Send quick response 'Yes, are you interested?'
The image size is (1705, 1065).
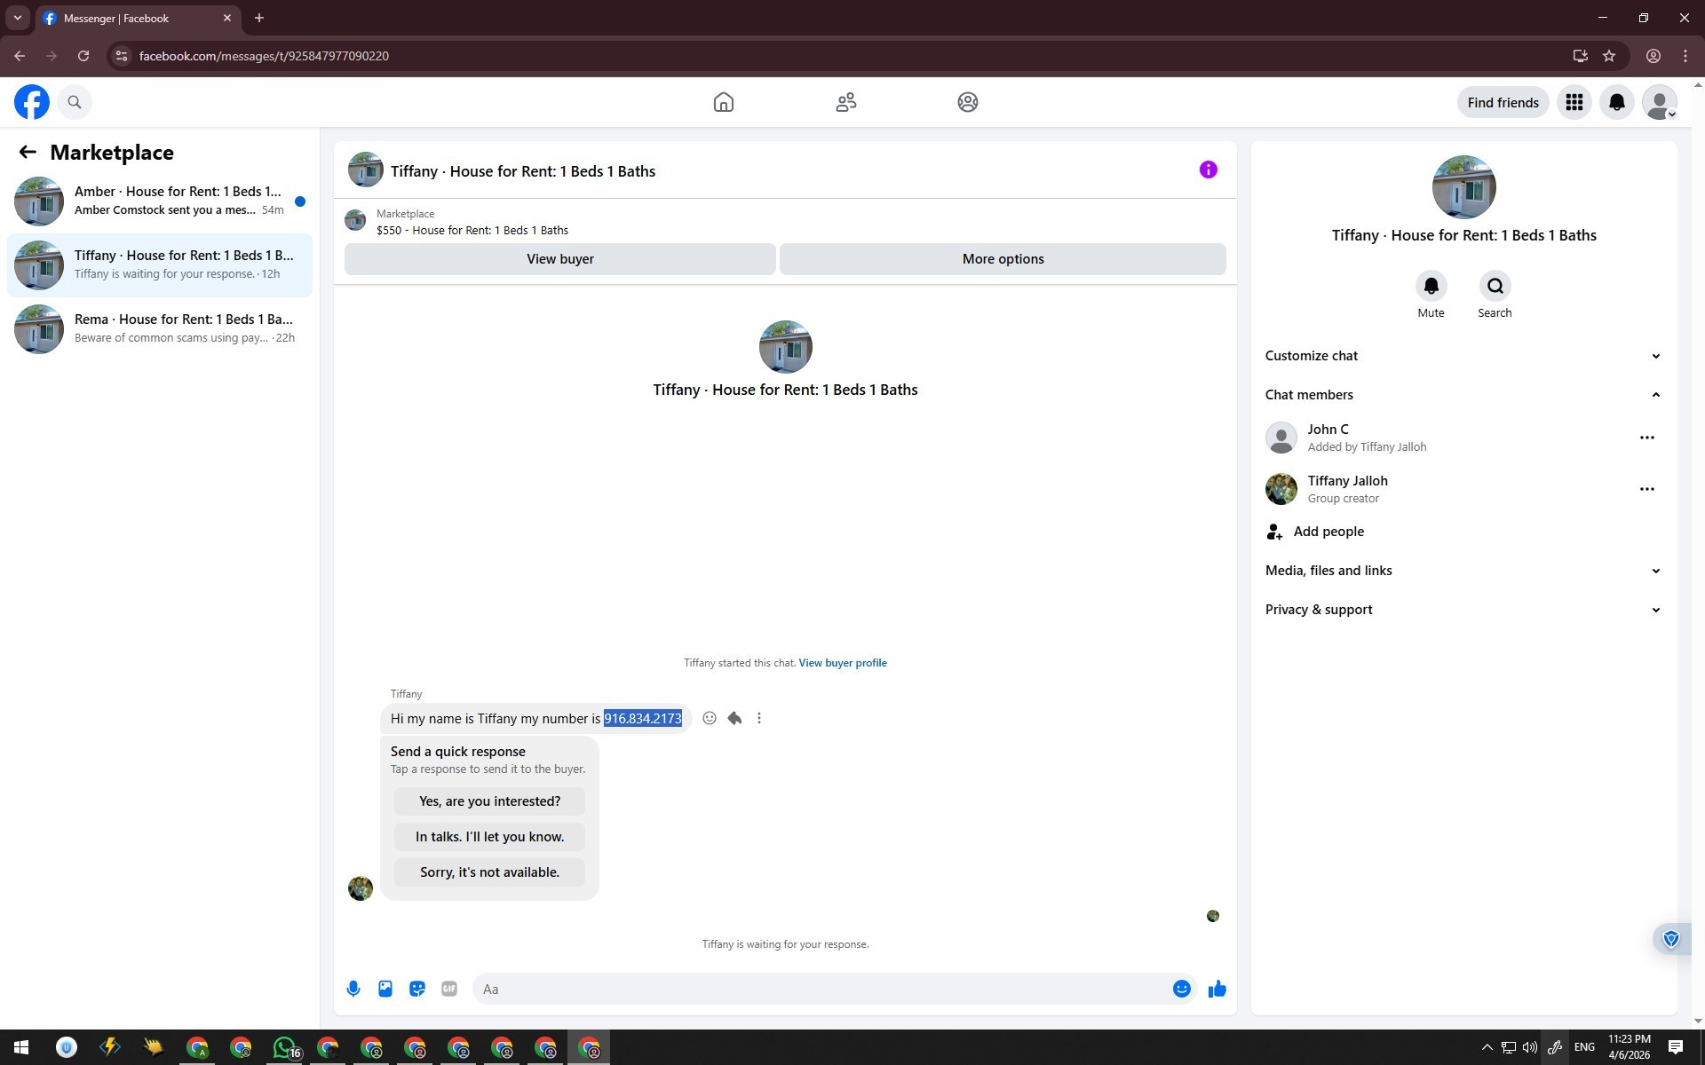[490, 801]
